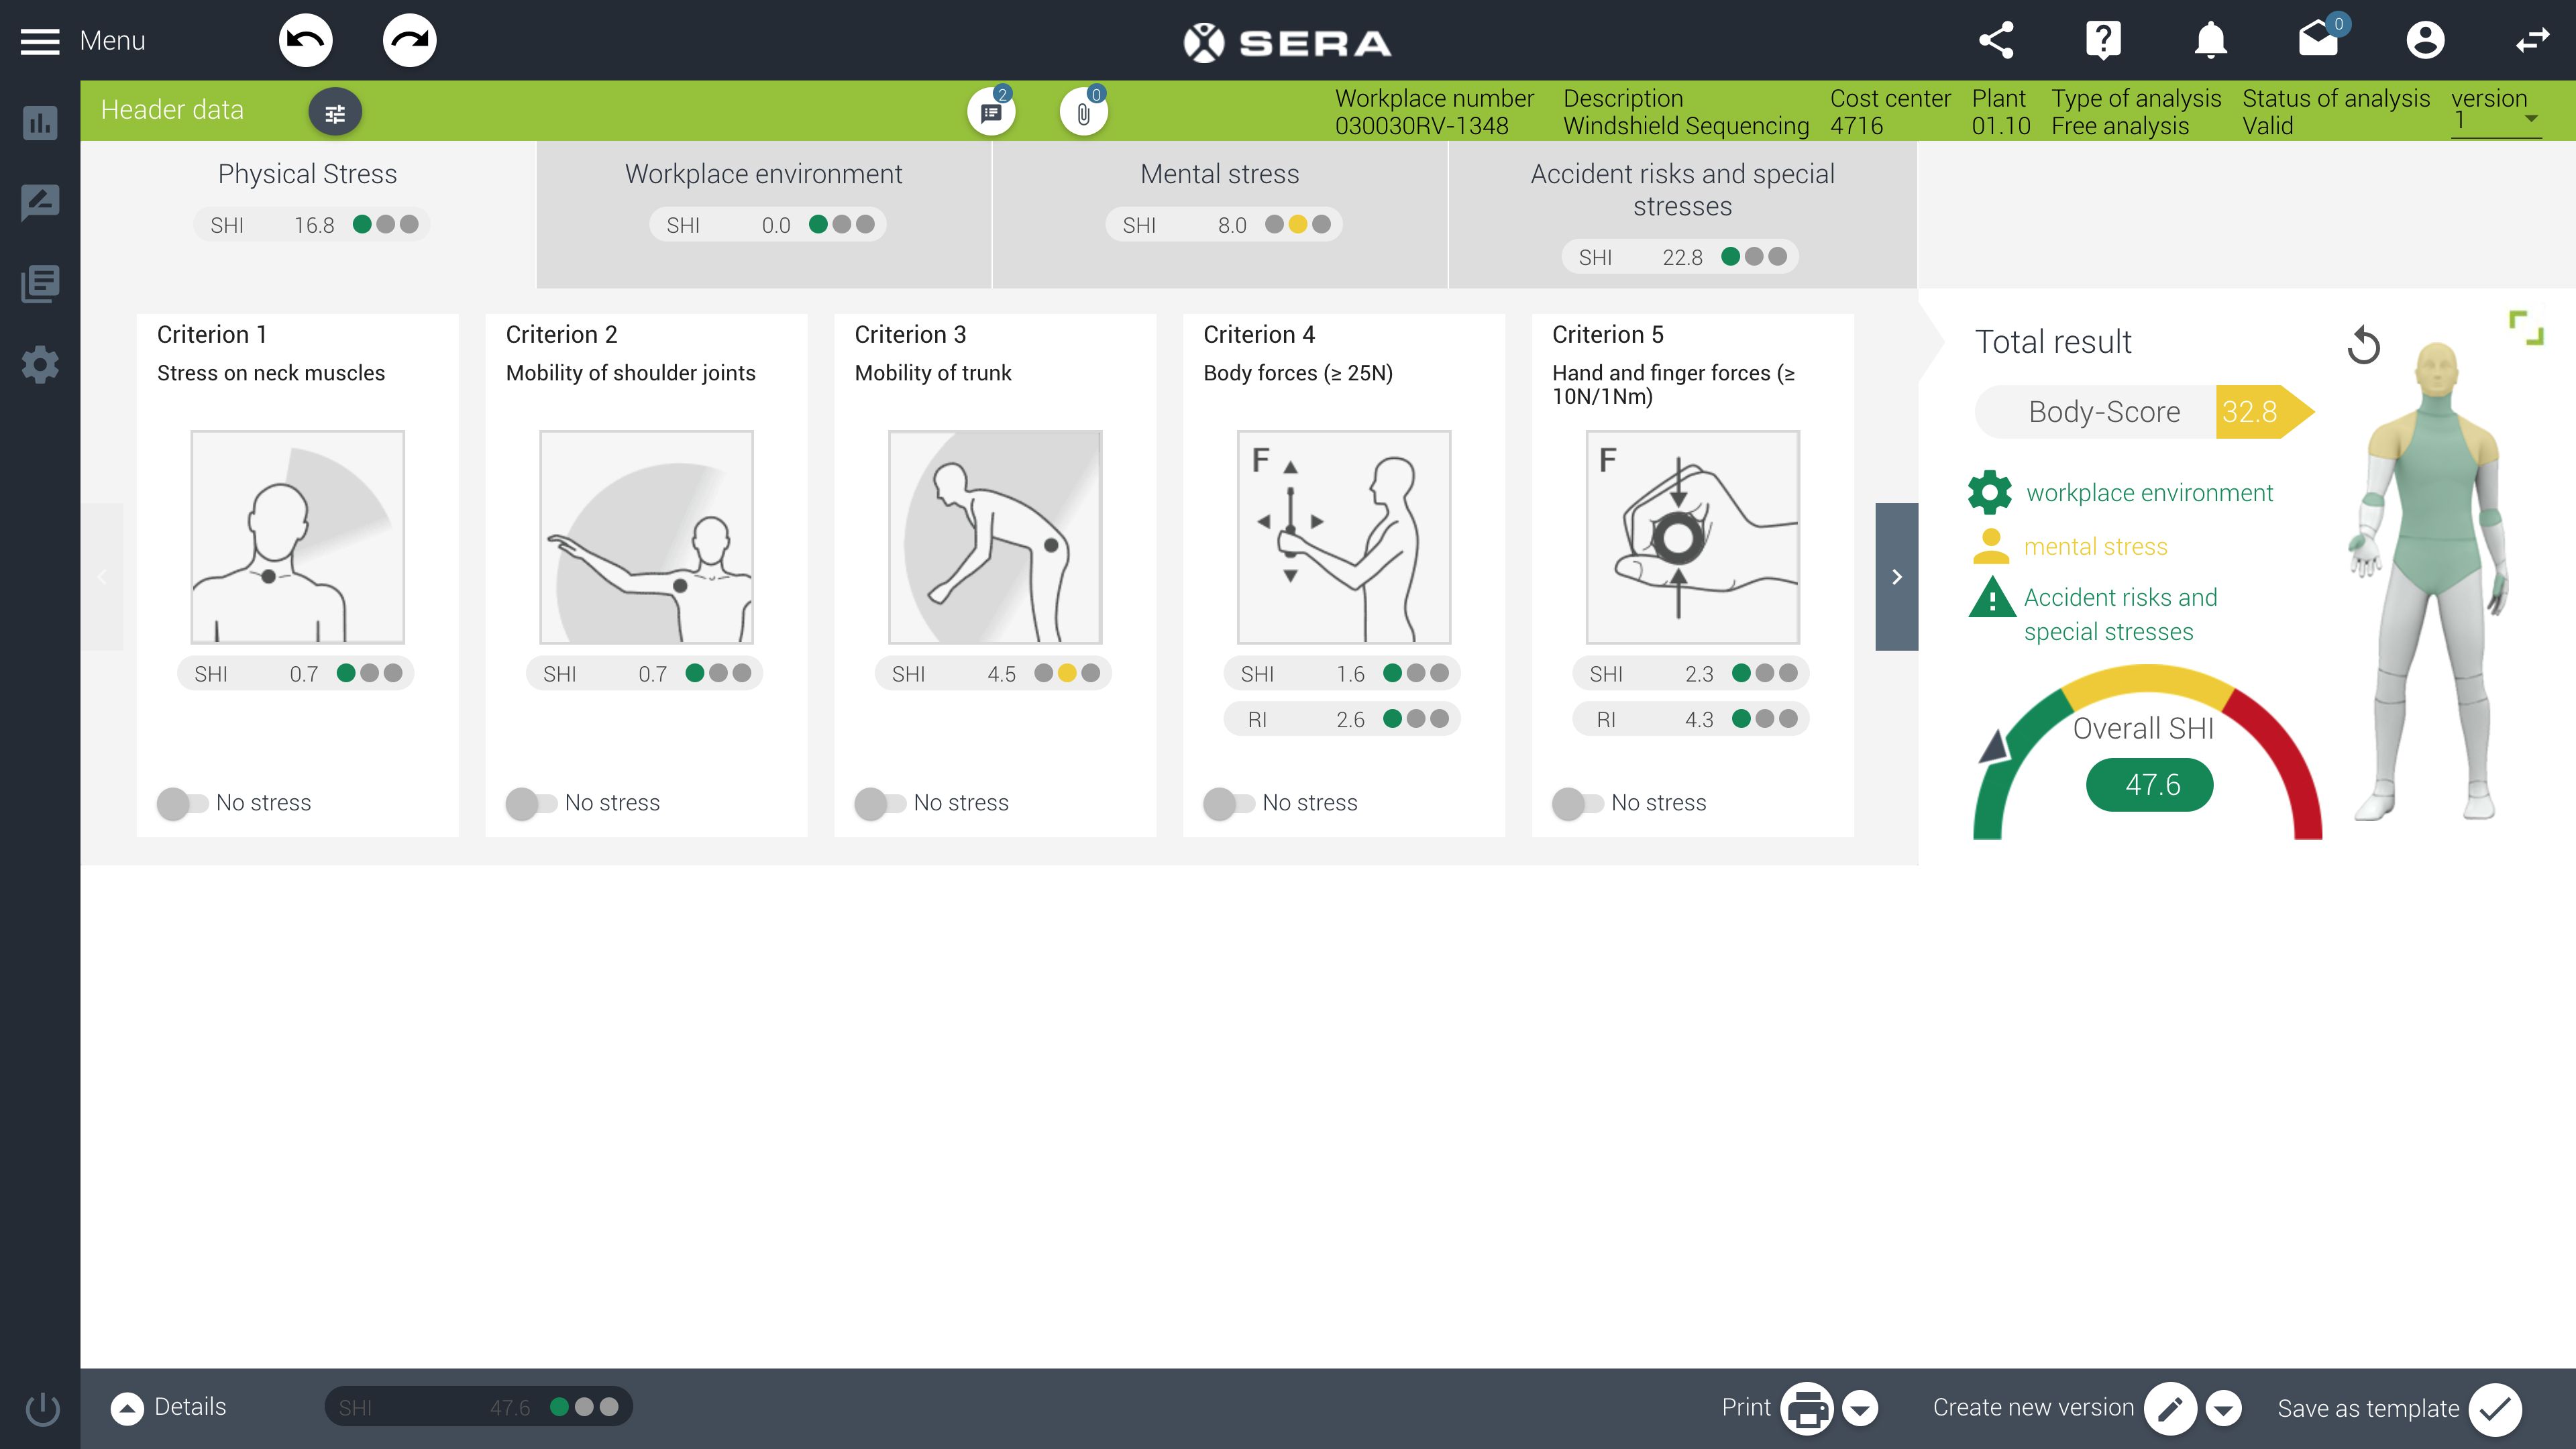The image size is (2576, 1449).
Task: Switch to Accident risks and special stresses tab
Action: [x=1682, y=214]
